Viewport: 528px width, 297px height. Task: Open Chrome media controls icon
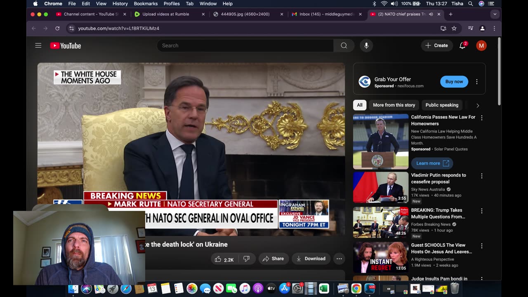point(471,28)
